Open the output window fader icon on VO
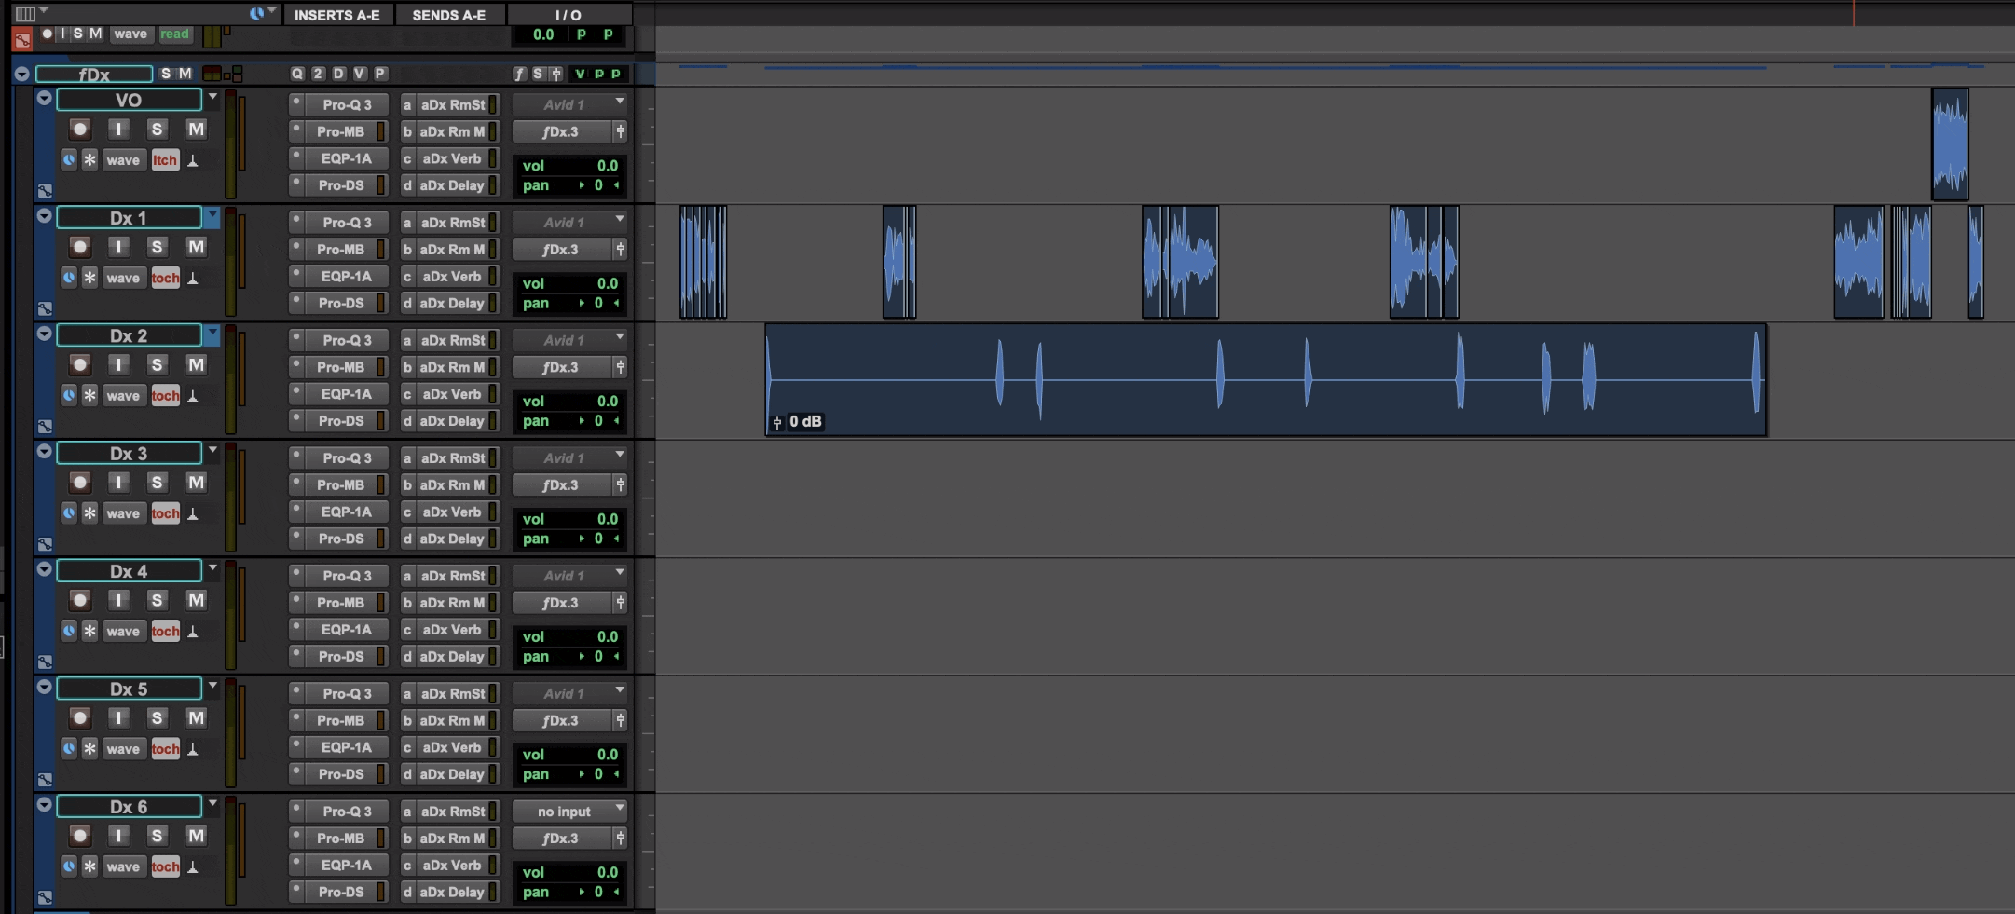 [620, 131]
